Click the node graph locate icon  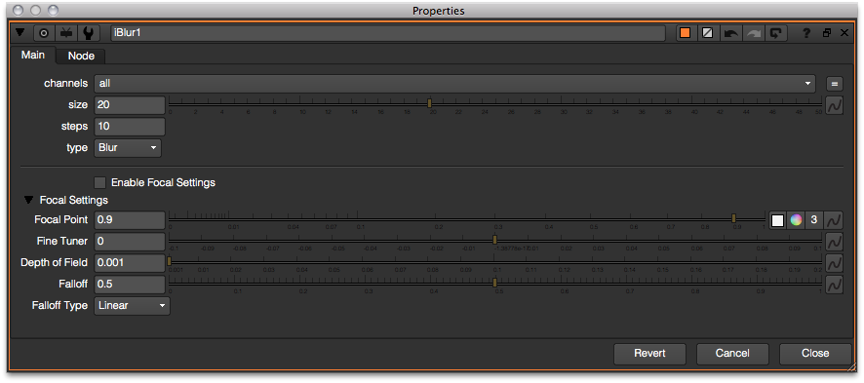[66, 33]
